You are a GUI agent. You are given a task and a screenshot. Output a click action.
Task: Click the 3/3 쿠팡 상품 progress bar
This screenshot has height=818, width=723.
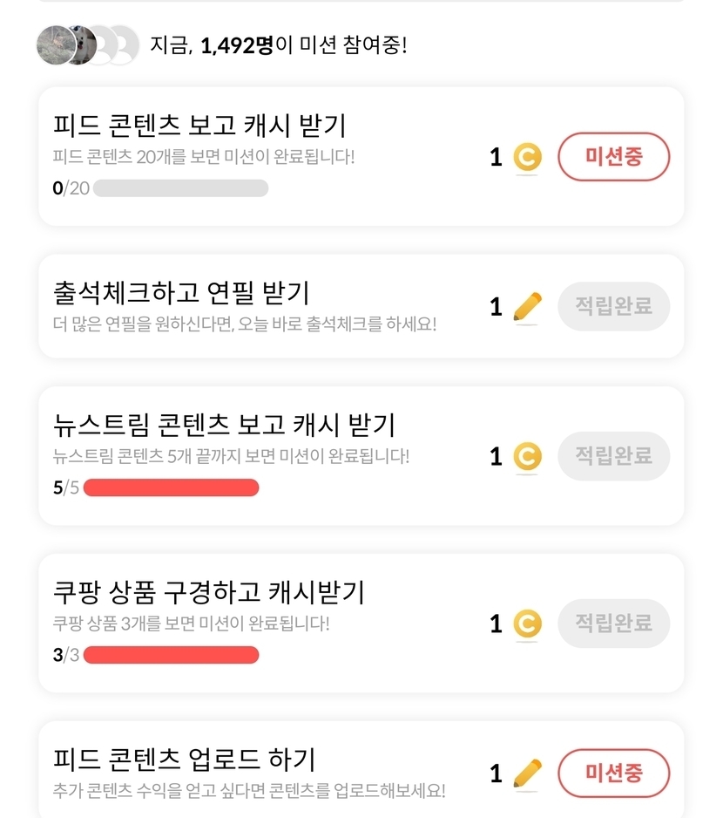coord(171,655)
